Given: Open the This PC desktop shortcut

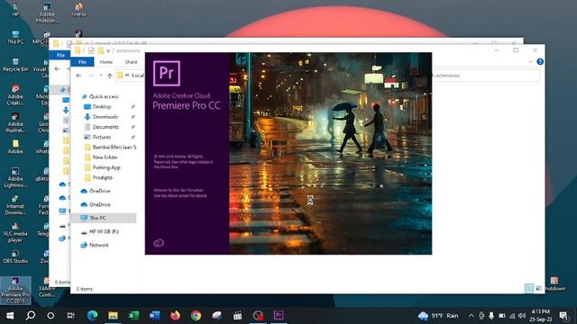Looking at the screenshot, I should tap(15, 37).
